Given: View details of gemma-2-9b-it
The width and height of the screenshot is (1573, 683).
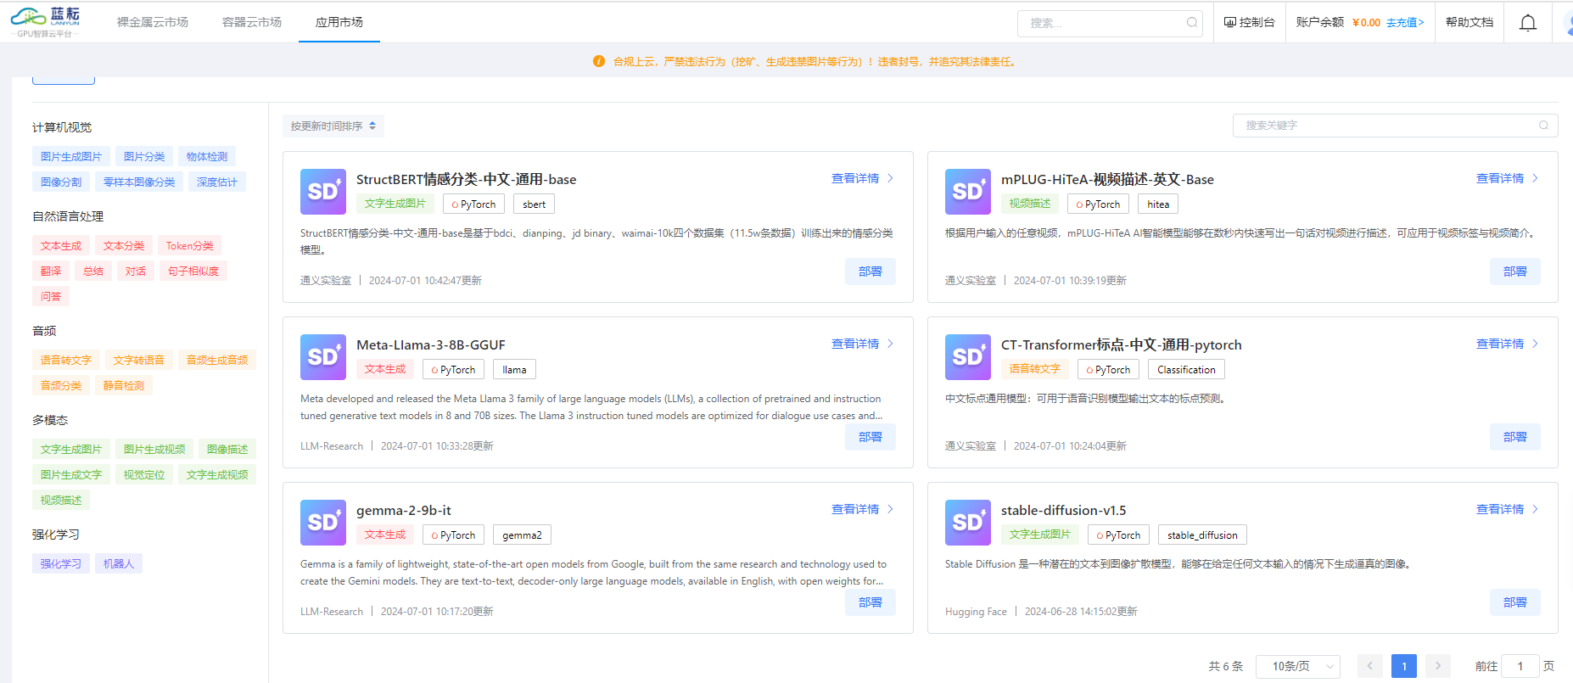Looking at the screenshot, I should tap(862, 509).
